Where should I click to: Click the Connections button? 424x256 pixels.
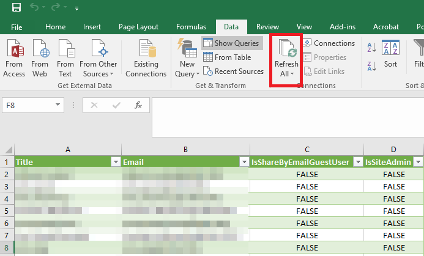[x=328, y=43]
